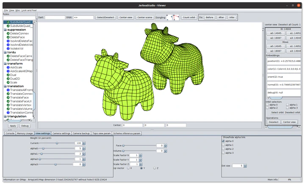Select the TranslateAllFrom script icon

[8, 90]
